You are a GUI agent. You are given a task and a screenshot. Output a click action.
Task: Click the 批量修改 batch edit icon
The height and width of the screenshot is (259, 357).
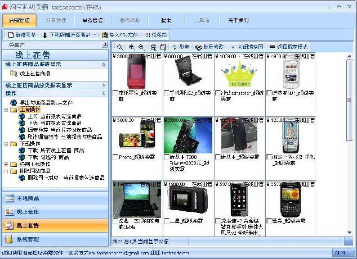[x=199, y=47]
